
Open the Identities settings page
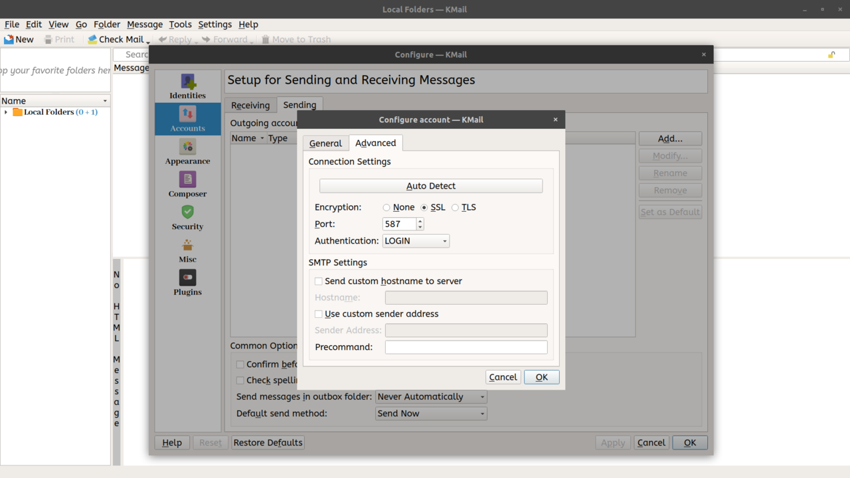pyautogui.click(x=187, y=86)
